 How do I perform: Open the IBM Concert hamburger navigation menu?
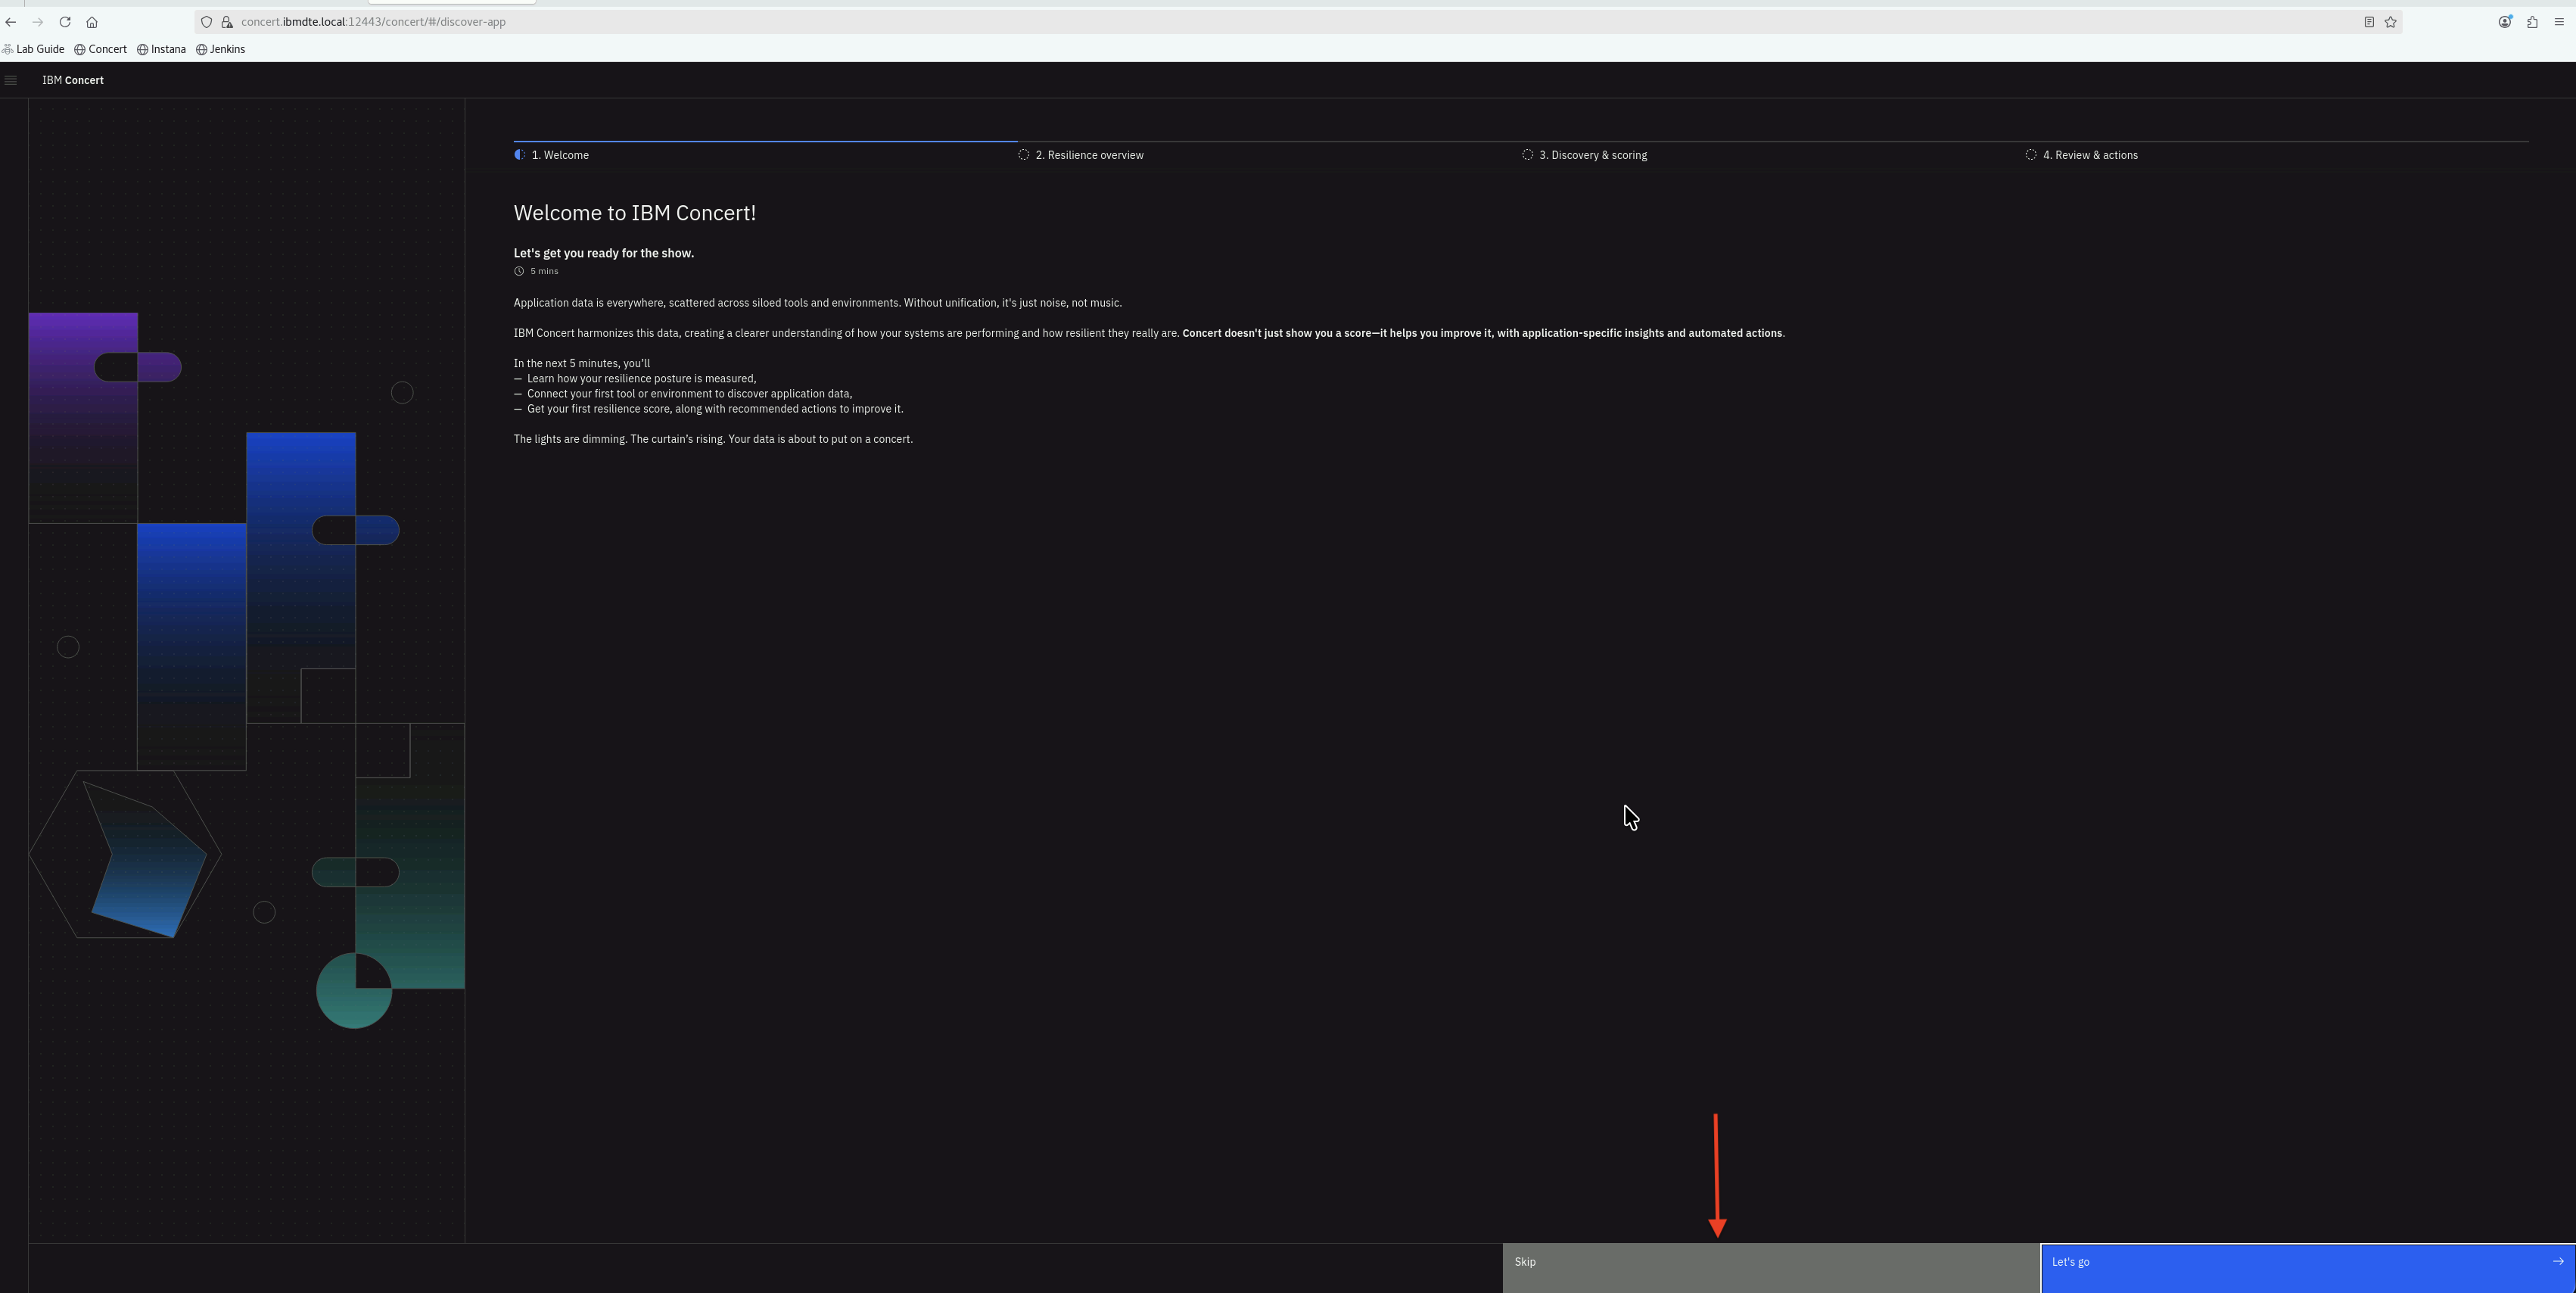tap(11, 80)
